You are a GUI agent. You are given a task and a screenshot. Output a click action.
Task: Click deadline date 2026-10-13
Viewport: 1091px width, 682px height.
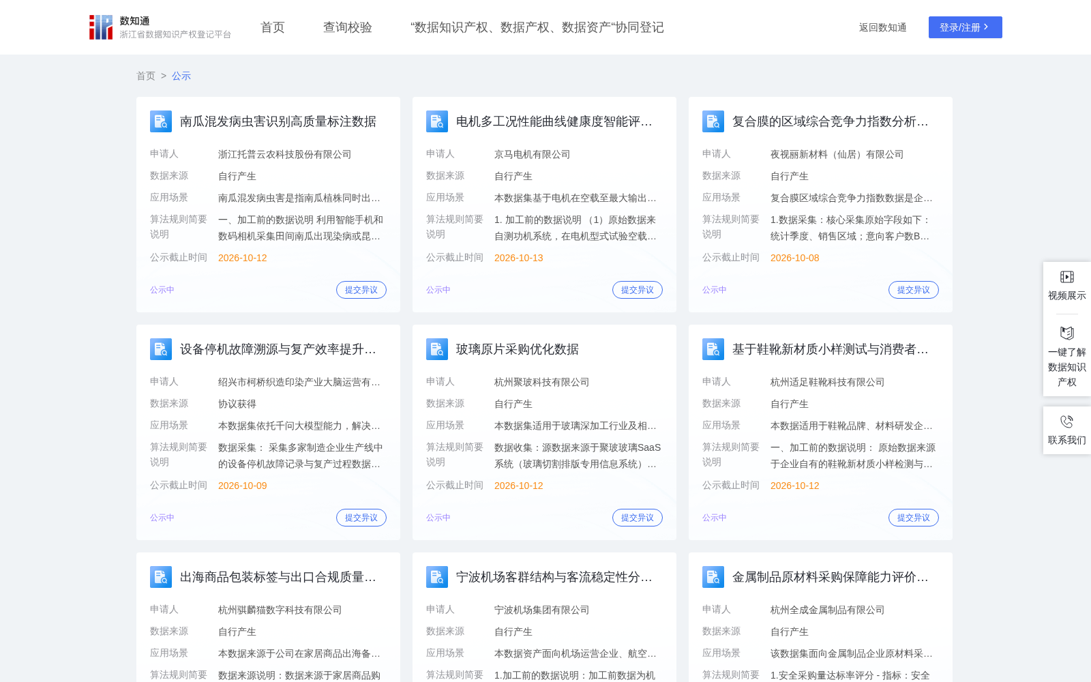pos(519,258)
